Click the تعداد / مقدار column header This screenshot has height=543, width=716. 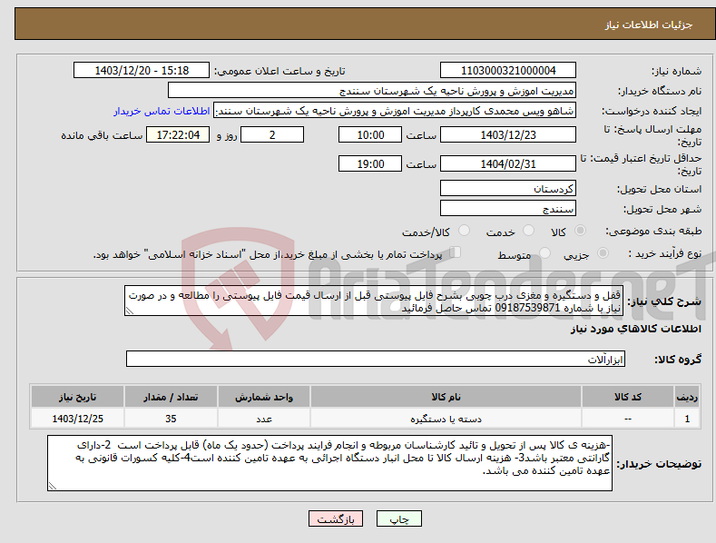pos(171,397)
